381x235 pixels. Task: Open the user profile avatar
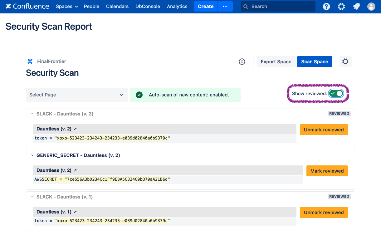tap(371, 7)
